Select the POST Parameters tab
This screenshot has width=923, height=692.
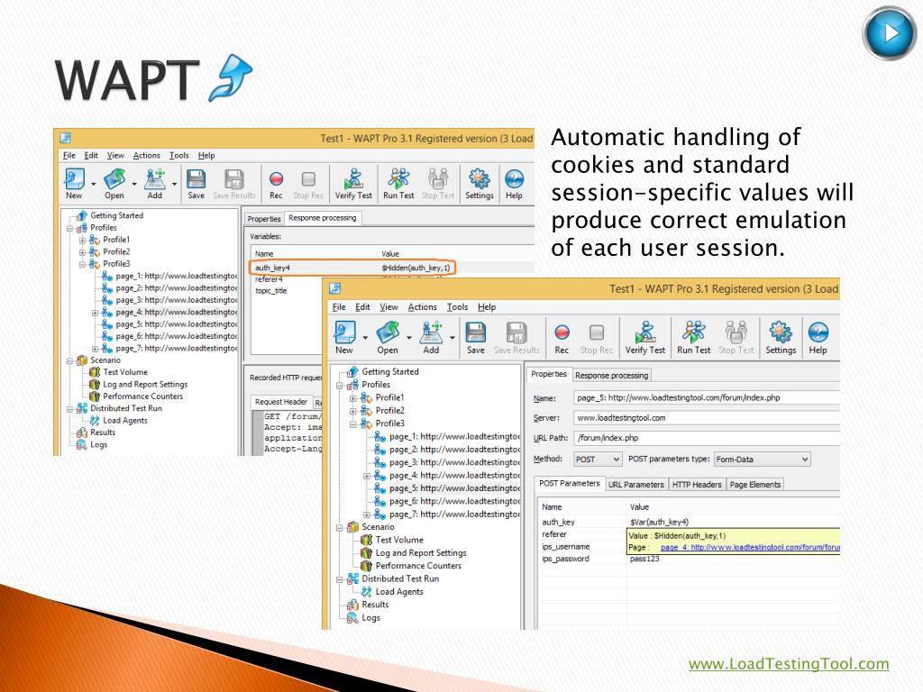click(570, 483)
